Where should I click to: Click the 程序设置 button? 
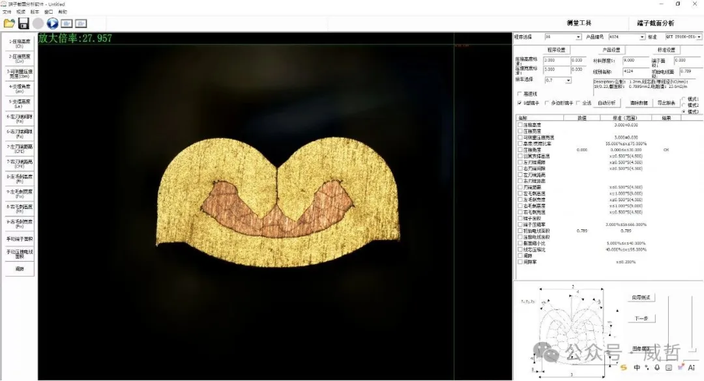(x=556, y=49)
